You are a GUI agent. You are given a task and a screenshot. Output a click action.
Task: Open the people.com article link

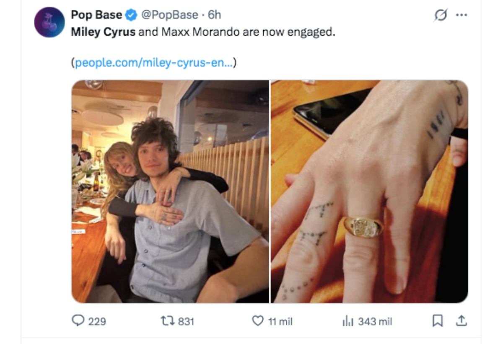[x=154, y=63]
